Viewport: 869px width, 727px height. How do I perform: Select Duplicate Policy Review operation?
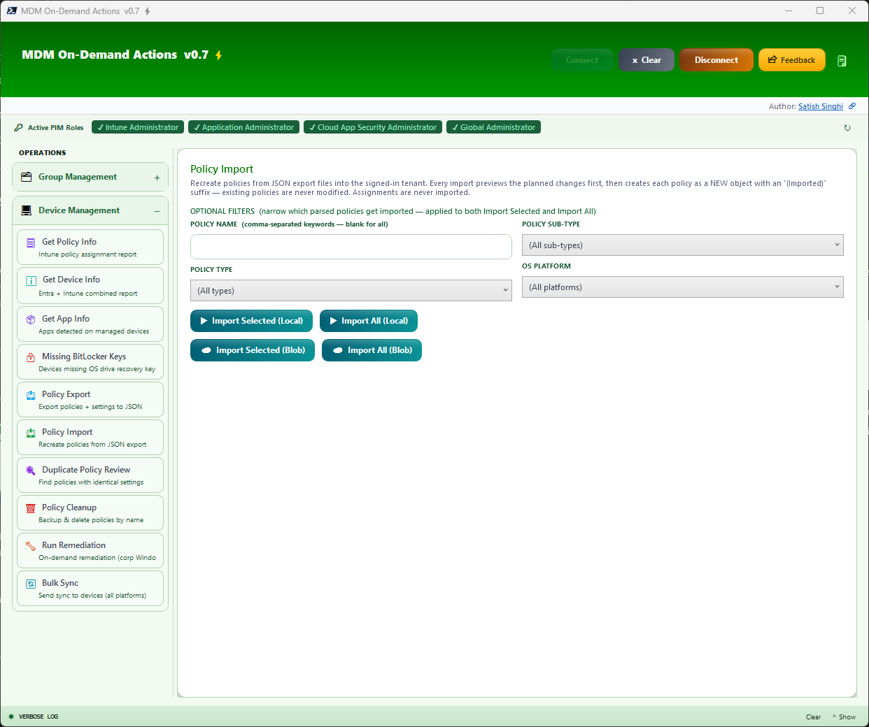(x=90, y=475)
